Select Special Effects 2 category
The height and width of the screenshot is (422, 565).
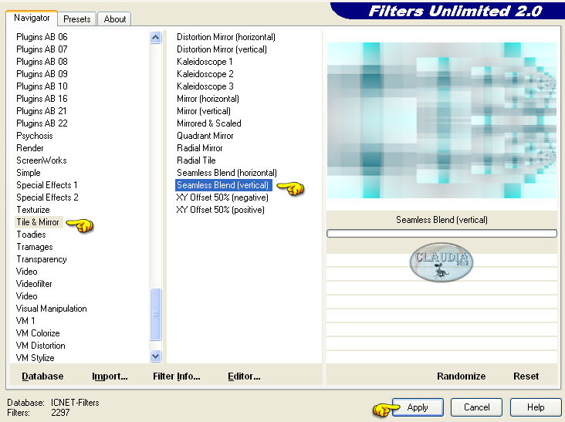coord(47,197)
